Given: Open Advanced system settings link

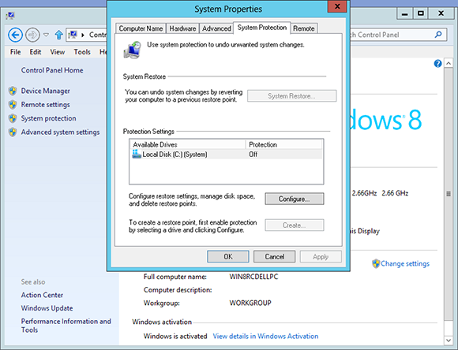Looking at the screenshot, I should click(60, 132).
